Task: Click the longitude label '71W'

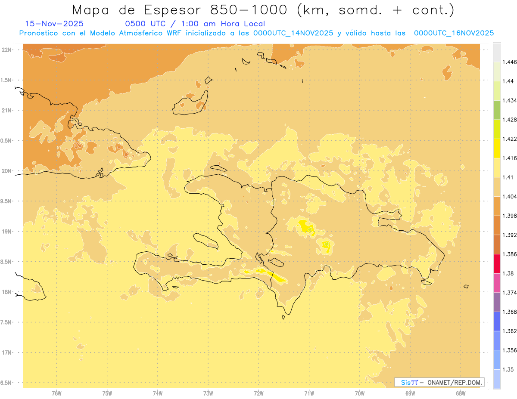Action: point(309,393)
